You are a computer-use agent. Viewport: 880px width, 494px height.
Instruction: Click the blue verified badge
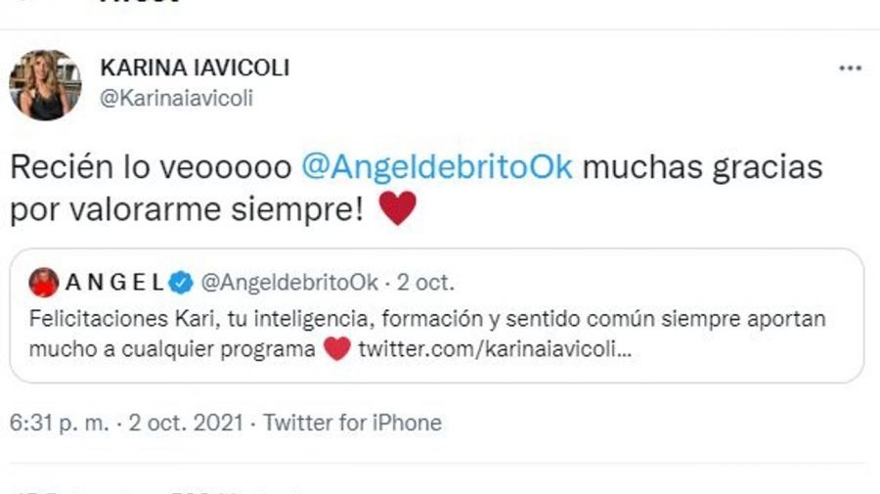(180, 283)
